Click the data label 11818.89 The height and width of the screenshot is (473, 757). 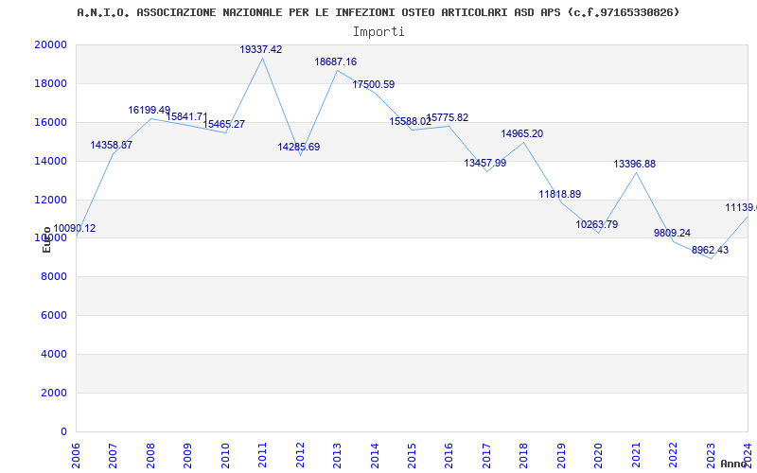pyautogui.click(x=560, y=194)
